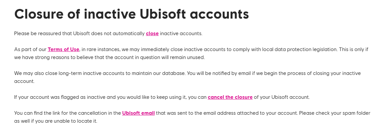This screenshot has width=391, height=129.
Task: Open the "Ubisoft email" link
Action: tap(138, 113)
